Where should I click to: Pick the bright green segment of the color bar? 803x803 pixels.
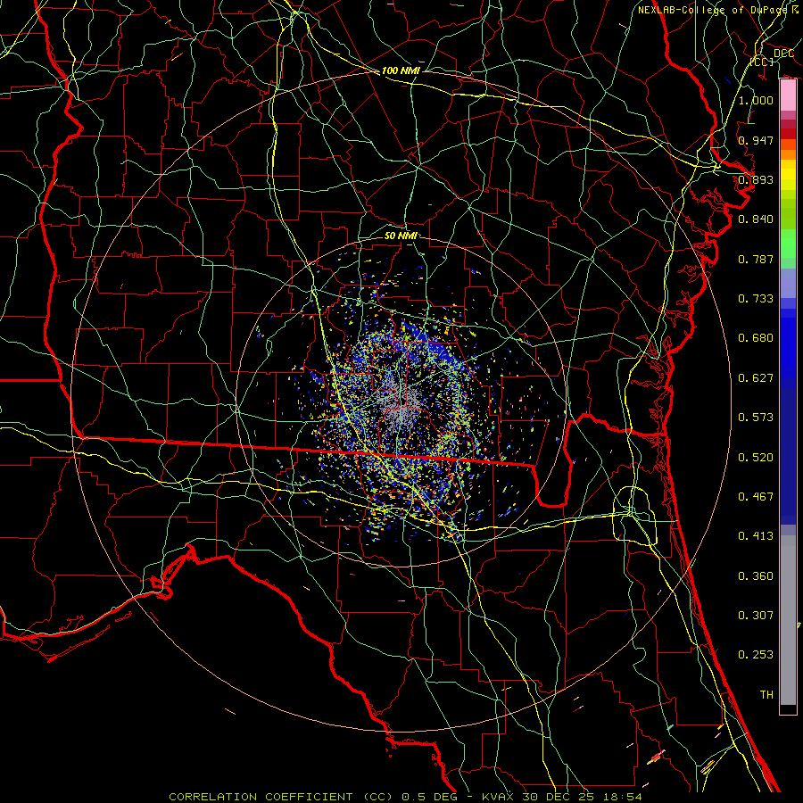(788, 244)
